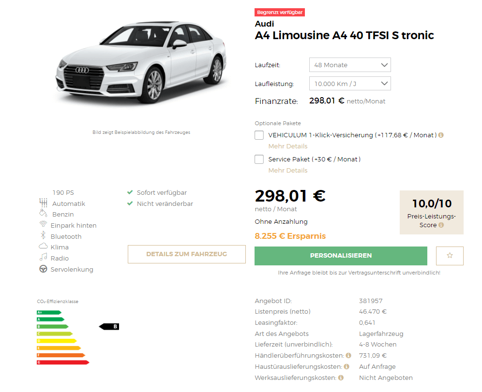Image resolution: width=482 pixels, height=392 pixels.
Task: Click green check next to Sofort verfügbar
Action: (x=130, y=192)
